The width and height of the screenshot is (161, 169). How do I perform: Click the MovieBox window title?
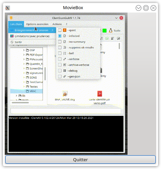coord(73,8)
